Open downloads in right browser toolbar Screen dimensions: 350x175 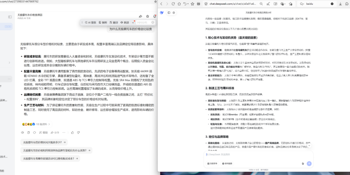pyautogui.click(x=341, y=4)
